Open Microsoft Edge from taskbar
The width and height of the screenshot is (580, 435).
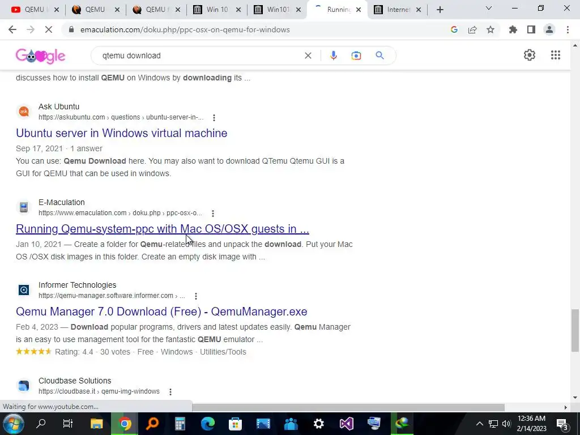click(x=208, y=424)
